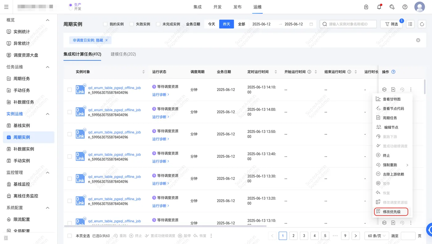The image size is (432, 244).
Task: Go to page 2
Action: coord(293,236)
